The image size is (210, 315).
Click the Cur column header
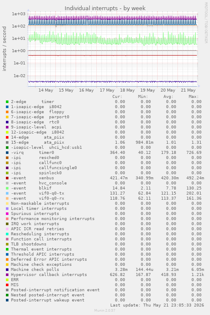(117, 97)
